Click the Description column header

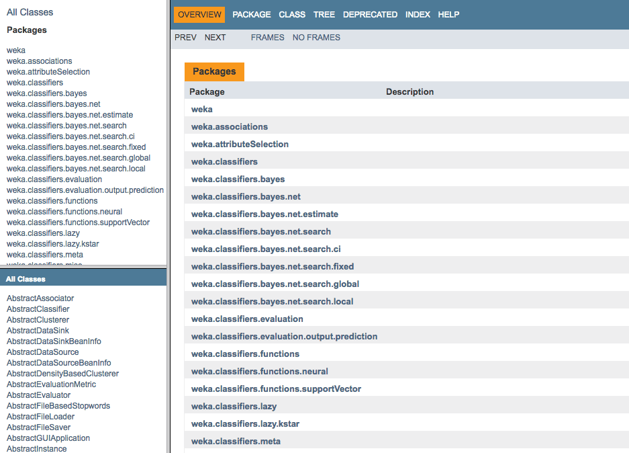tap(409, 91)
